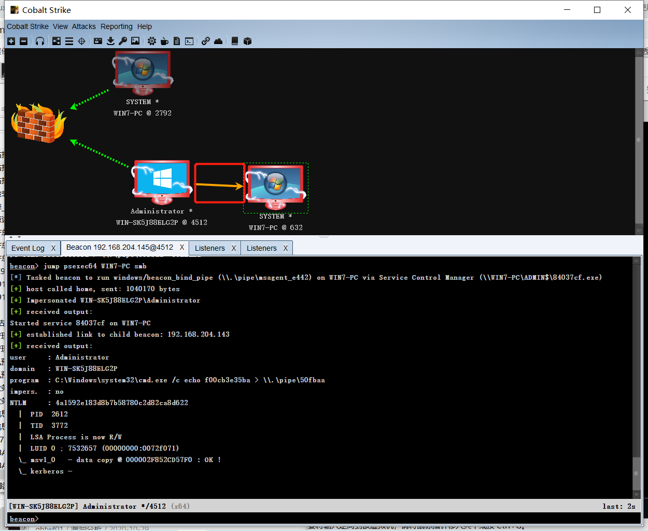Open screenshots picture icon
648x531 pixels.
coord(135,41)
